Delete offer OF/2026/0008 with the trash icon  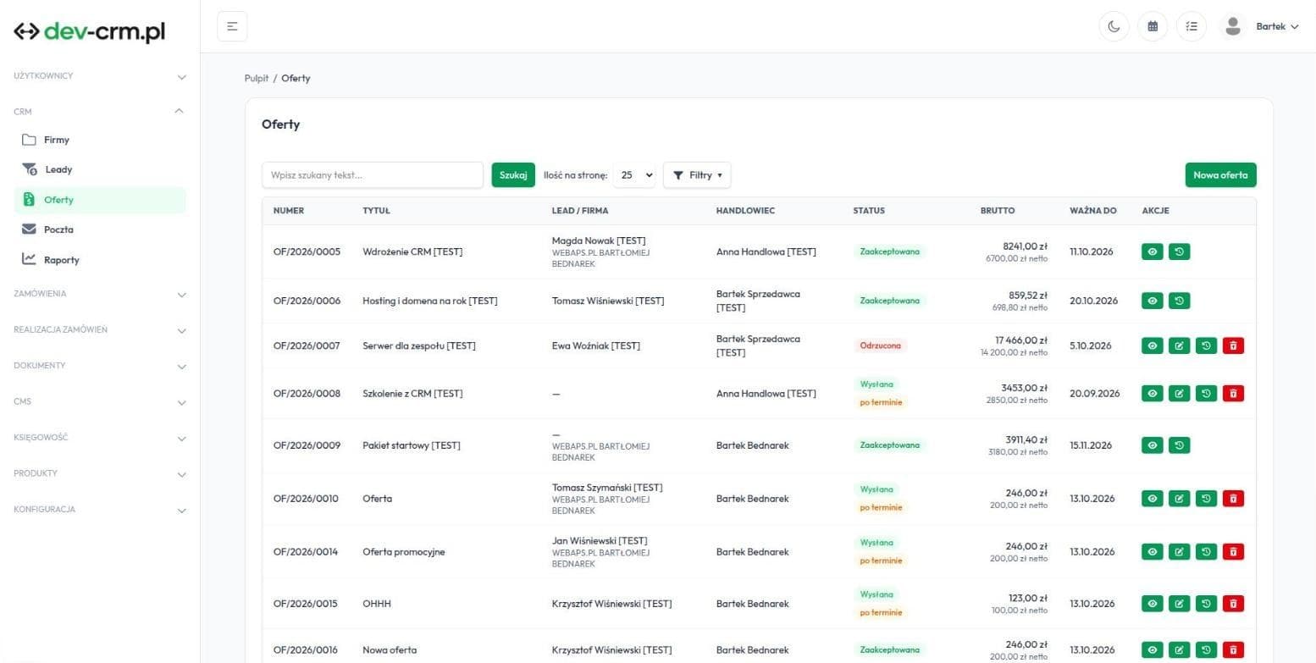1233,394
